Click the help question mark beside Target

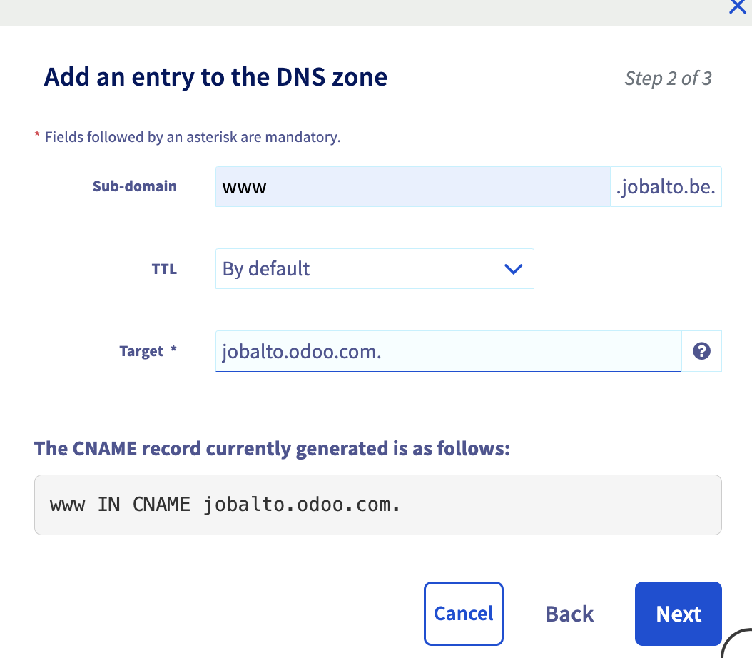click(x=702, y=351)
